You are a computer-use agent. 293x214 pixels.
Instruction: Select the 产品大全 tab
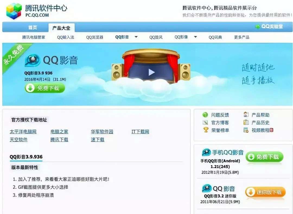[x=62, y=27]
